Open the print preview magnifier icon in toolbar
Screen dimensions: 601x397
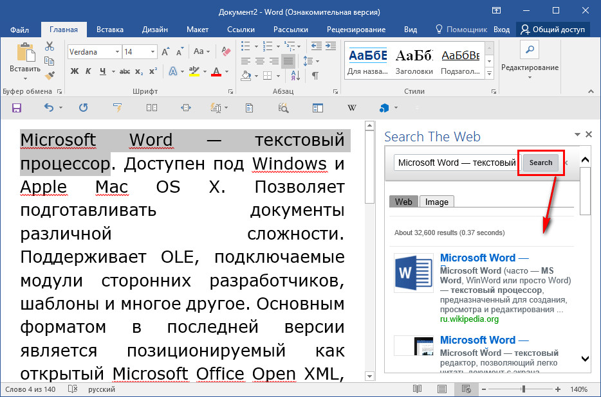(283, 108)
